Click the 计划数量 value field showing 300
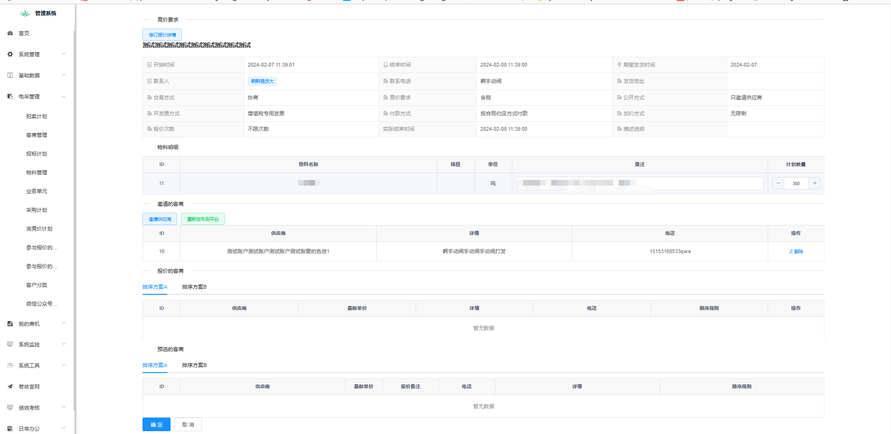The image size is (891, 434). pyautogui.click(x=796, y=183)
